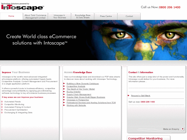Click the Improve Your Business heading
Image resolution: width=187 pixels, height=140 pixels.
[16, 72]
